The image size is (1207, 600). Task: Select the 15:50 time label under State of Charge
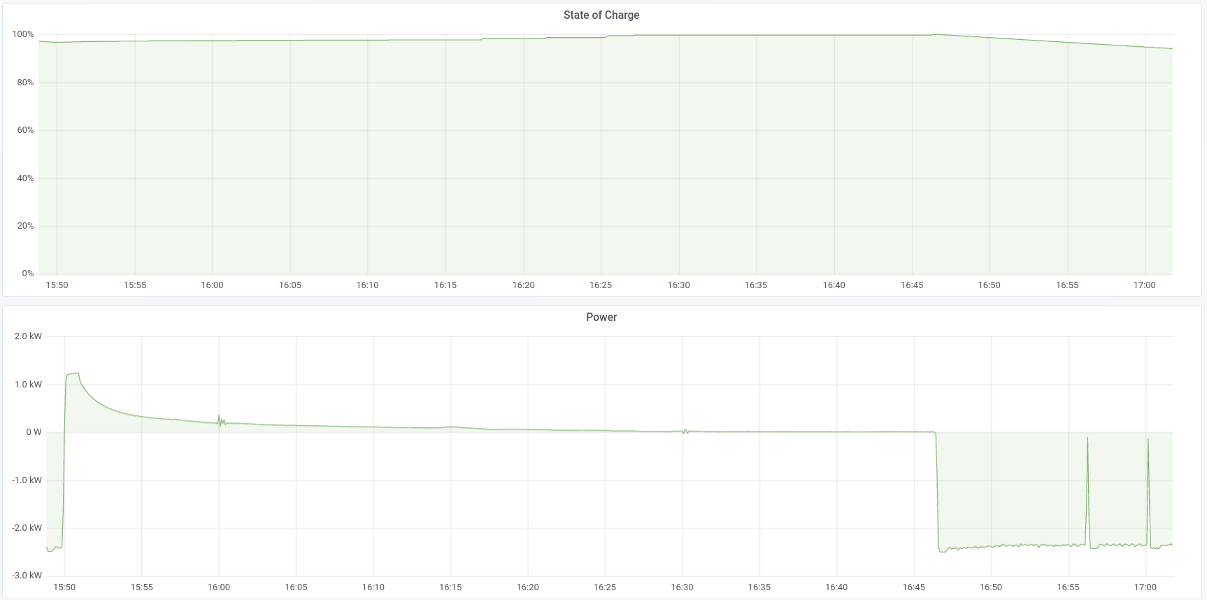pyautogui.click(x=57, y=285)
